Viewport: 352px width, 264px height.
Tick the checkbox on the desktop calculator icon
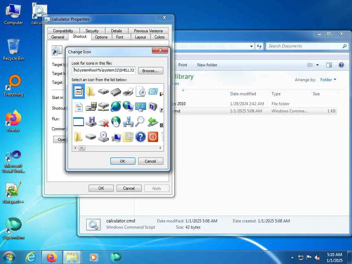click(x=34, y=4)
